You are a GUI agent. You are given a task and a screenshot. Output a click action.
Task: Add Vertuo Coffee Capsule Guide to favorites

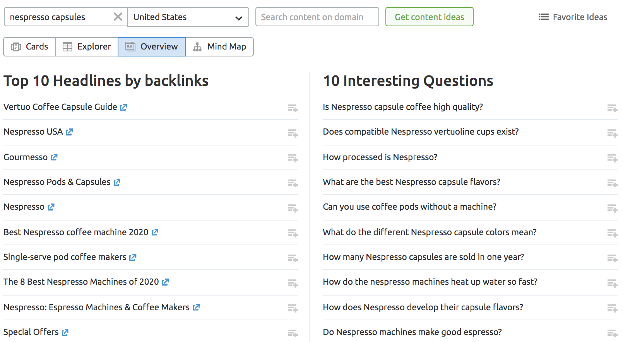click(293, 108)
